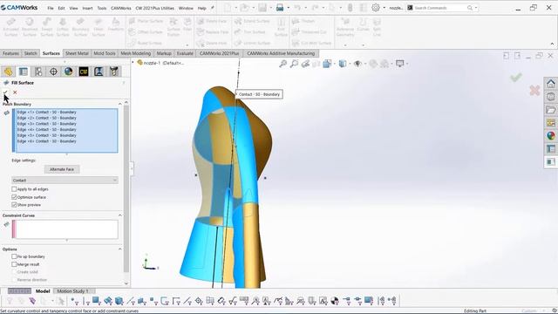Open the CAMWorks CW feature tree icon
The width and height of the screenshot is (558, 314).
pyautogui.click(x=84, y=72)
